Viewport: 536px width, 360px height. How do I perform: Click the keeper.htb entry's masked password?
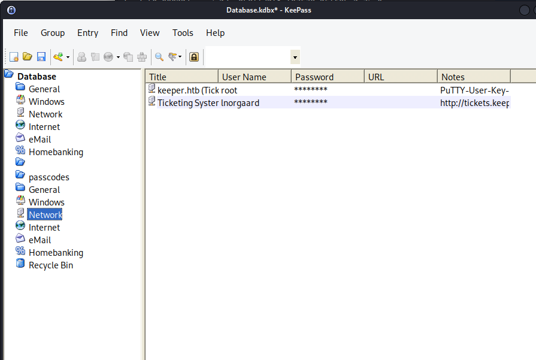coord(310,90)
